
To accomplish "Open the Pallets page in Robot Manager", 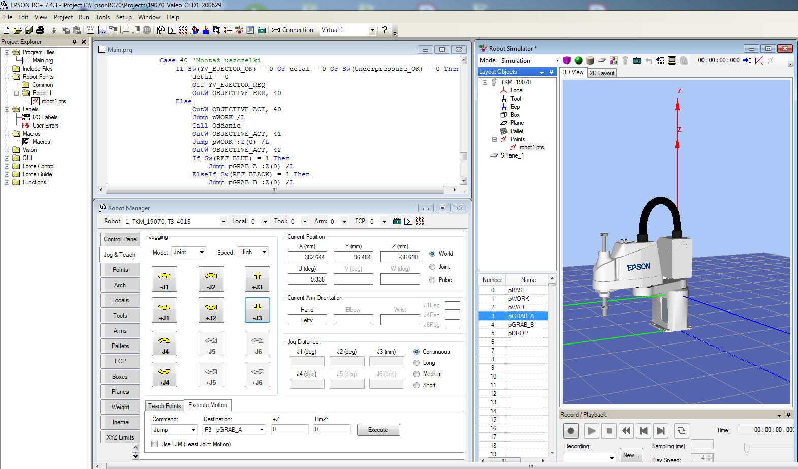I will pyautogui.click(x=120, y=346).
